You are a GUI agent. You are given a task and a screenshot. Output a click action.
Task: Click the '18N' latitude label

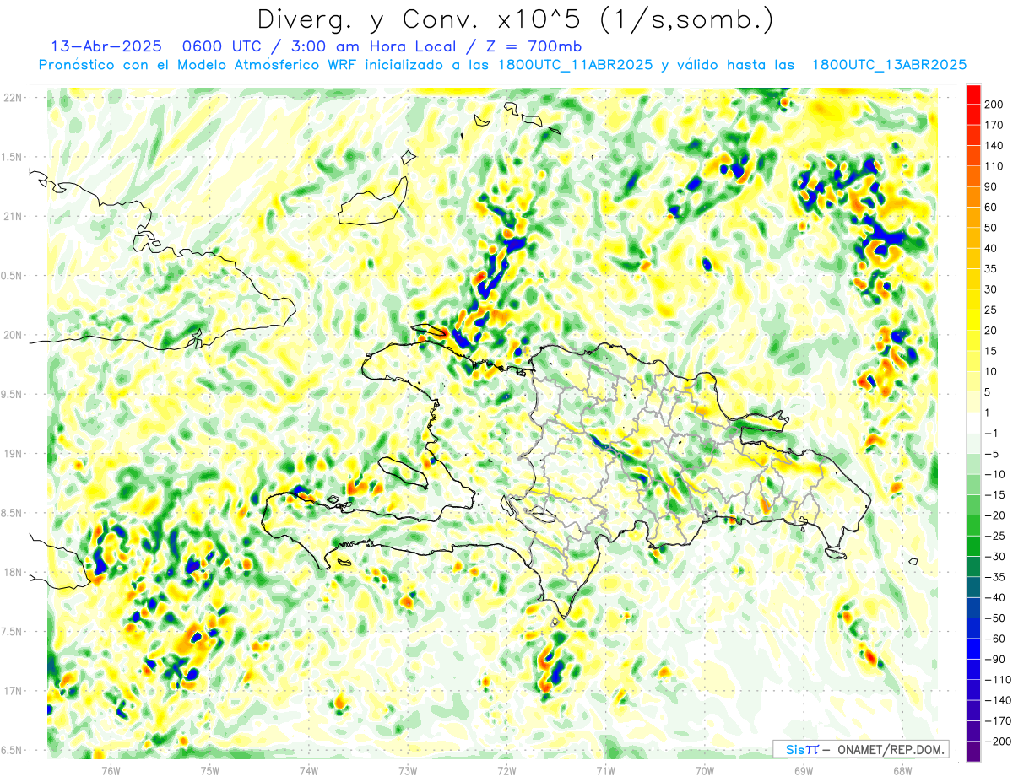tap(14, 572)
